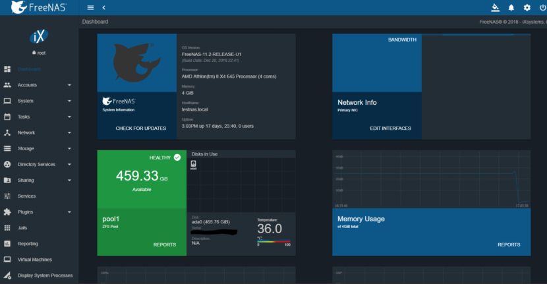The width and height of the screenshot is (547, 284).
Task: Click the Services sliders icon
Action: click(x=7, y=196)
